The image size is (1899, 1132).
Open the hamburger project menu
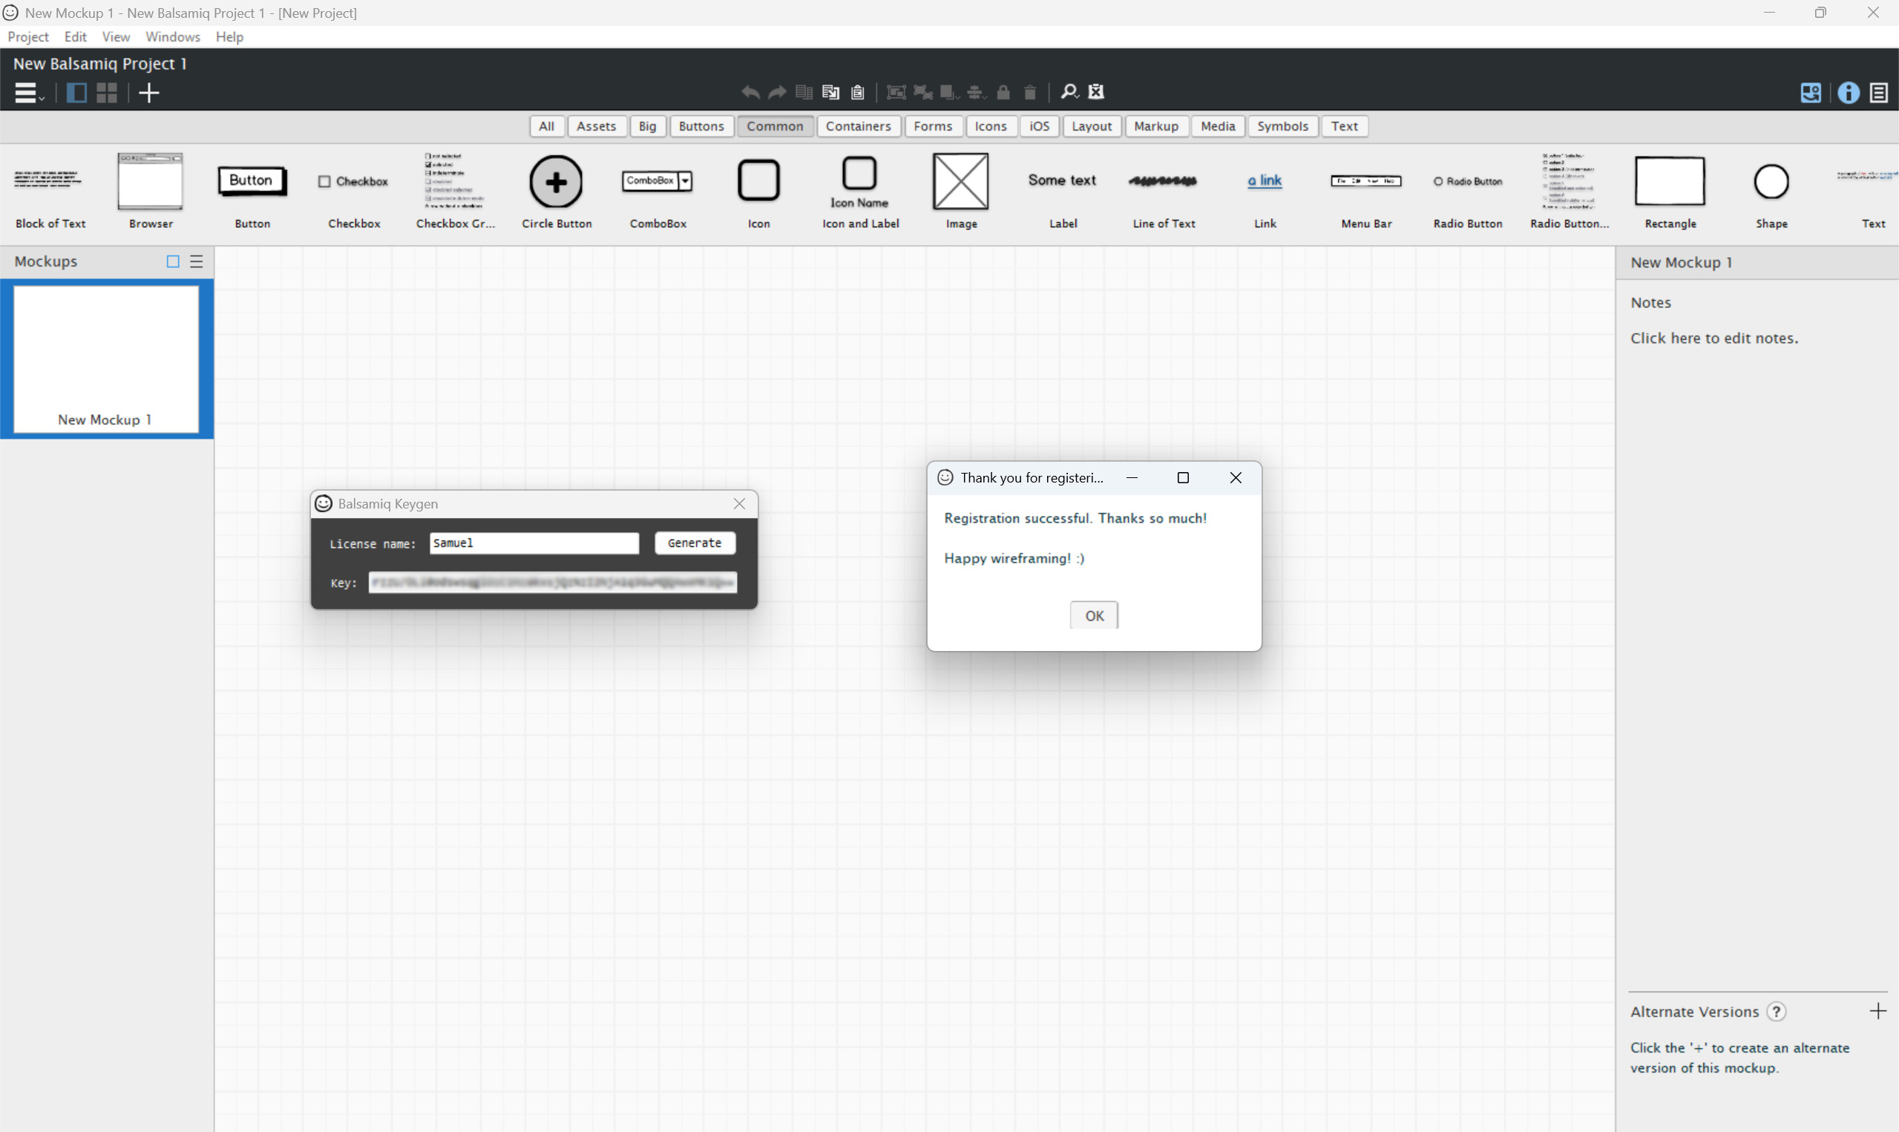29,92
